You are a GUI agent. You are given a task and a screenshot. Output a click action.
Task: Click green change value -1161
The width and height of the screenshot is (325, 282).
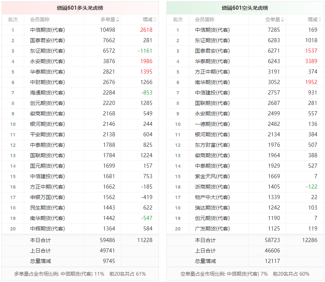[145, 51]
